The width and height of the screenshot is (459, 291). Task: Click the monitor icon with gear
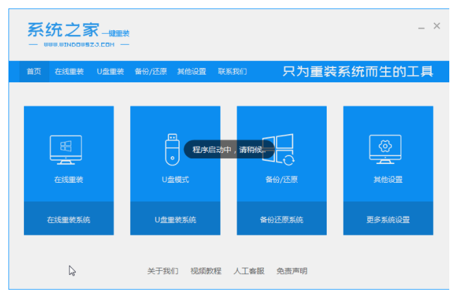click(385, 149)
